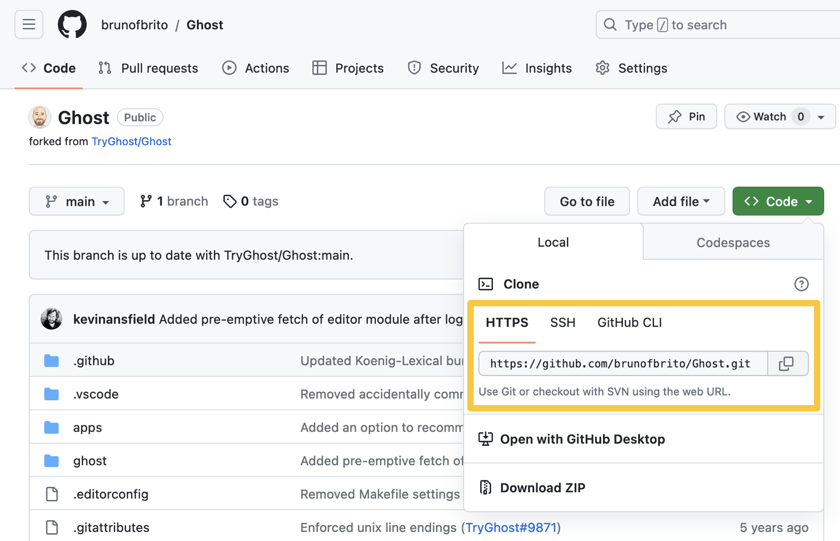Open the Pull requests tab

point(148,68)
